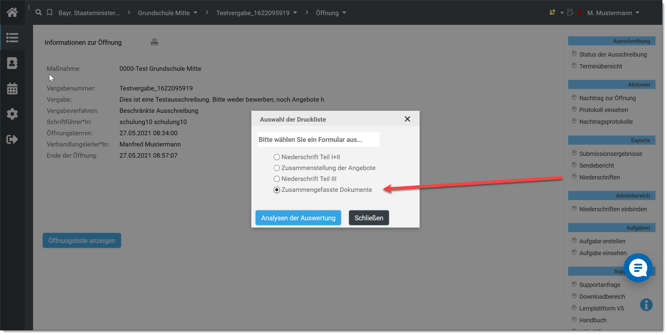The width and height of the screenshot is (667, 335).
Task: Open the clipboard checklist icon in header
Action: [x=562, y=12]
